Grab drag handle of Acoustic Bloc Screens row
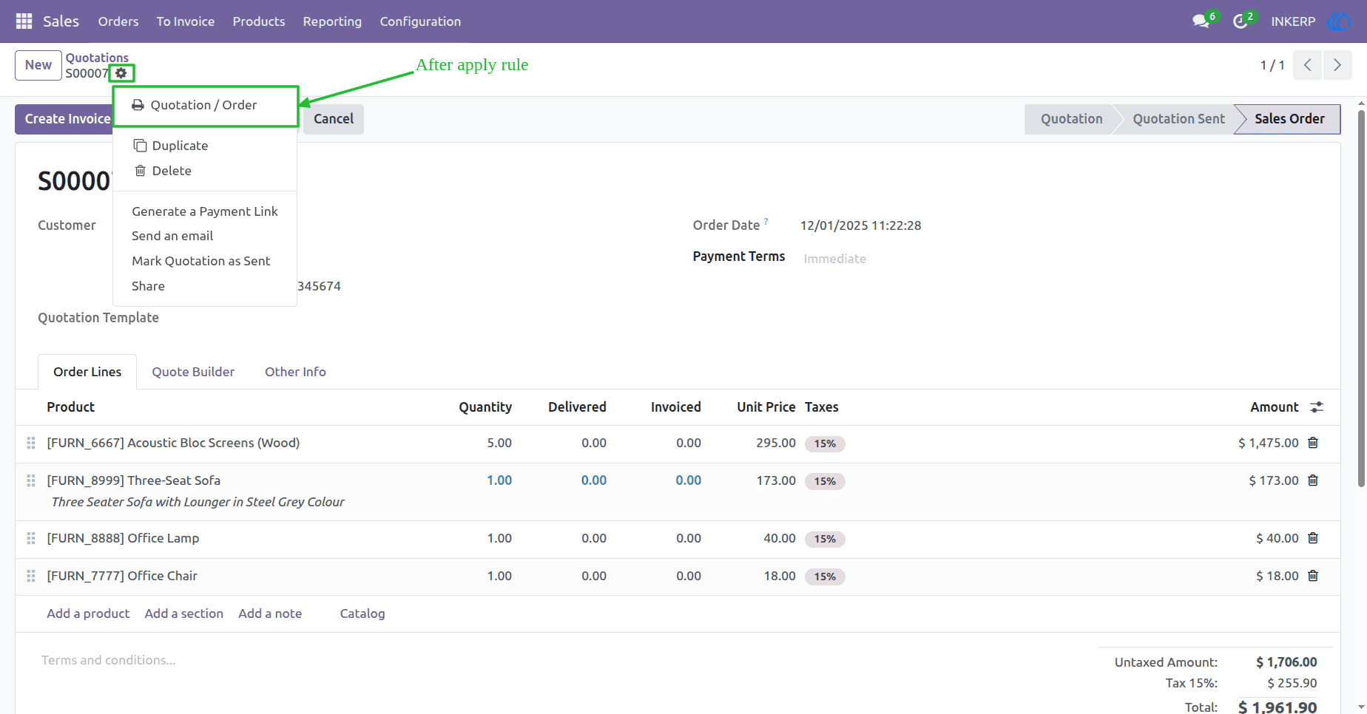1367x714 pixels. pos(31,443)
